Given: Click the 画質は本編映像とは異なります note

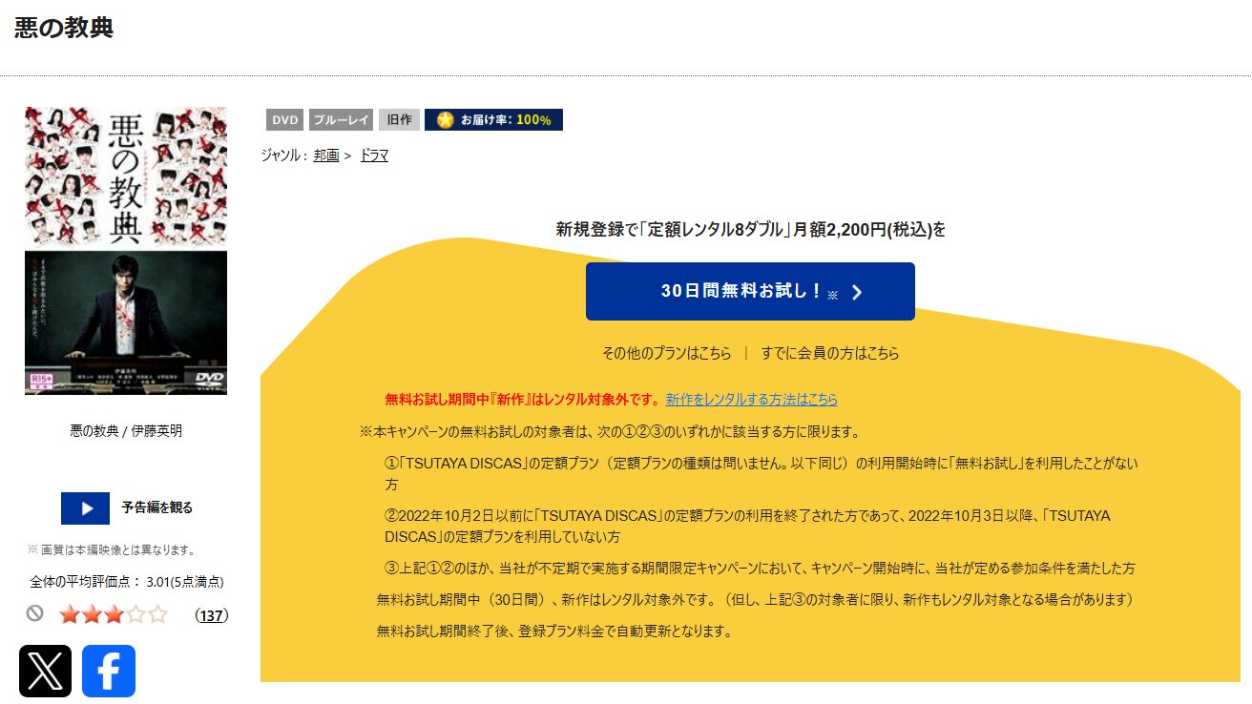Looking at the screenshot, I should [112, 550].
